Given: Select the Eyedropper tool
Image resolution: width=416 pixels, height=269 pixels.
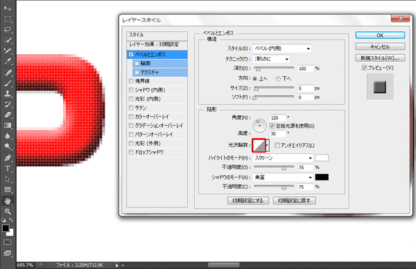Looking at the screenshot, I should 8,61.
